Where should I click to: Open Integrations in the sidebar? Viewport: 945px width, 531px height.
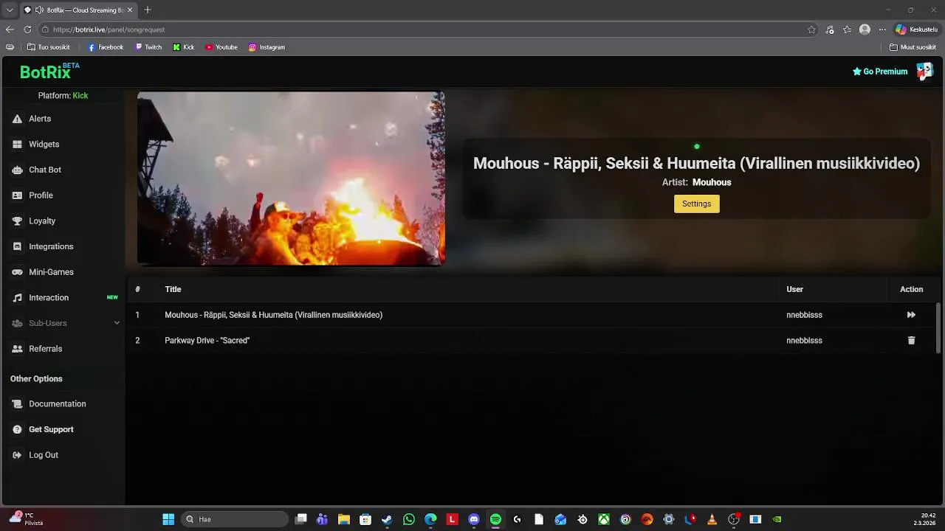click(x=51, y=246)
